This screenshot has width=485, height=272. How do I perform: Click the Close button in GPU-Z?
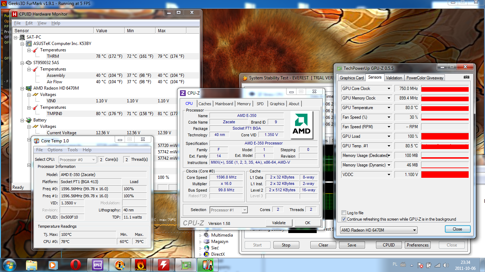coord(458,229)
